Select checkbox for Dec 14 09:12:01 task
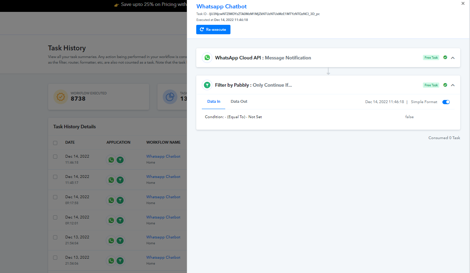 [55, 217]
